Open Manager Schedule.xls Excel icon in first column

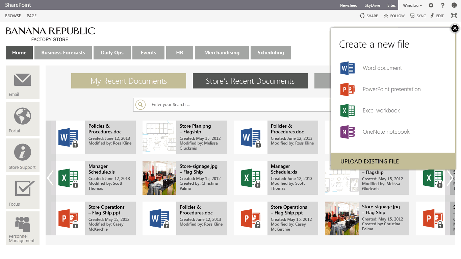click(x=68, y=178)
